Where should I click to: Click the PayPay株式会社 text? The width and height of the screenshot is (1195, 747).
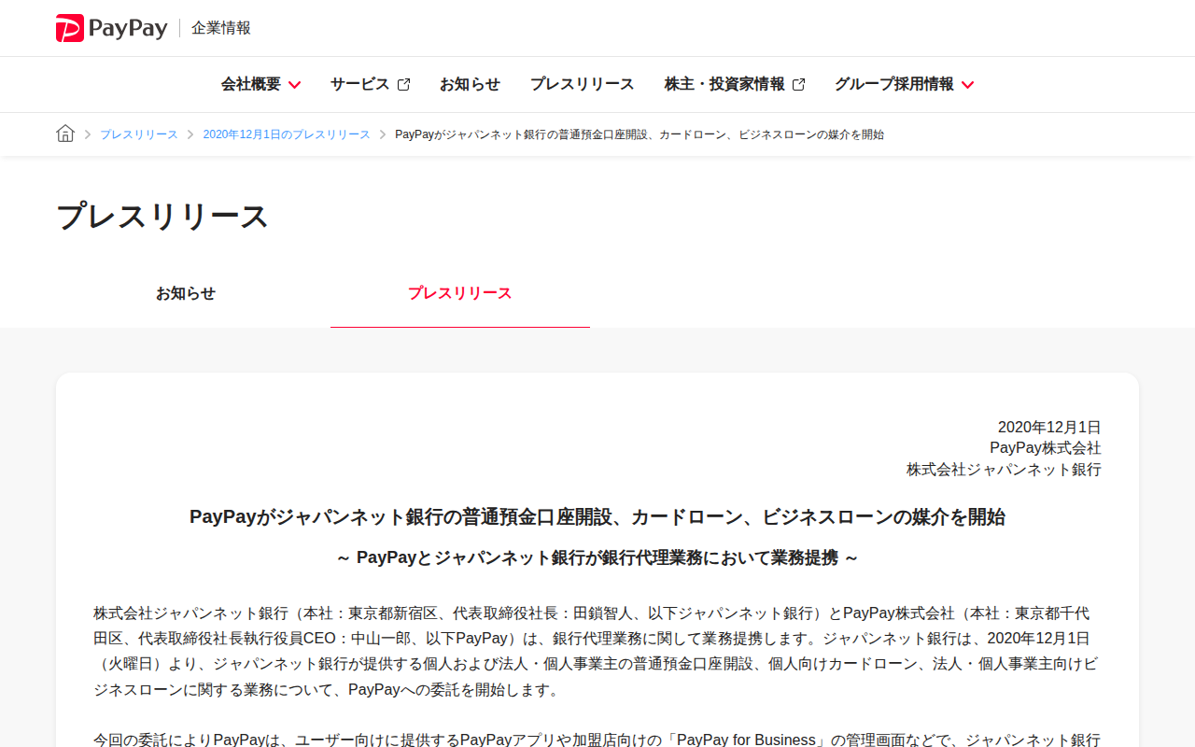click(x=1046, y=448)
